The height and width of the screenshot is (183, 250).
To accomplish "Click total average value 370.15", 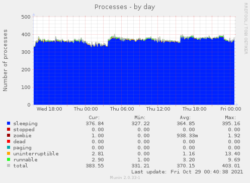I will click(x=186, y=166).
